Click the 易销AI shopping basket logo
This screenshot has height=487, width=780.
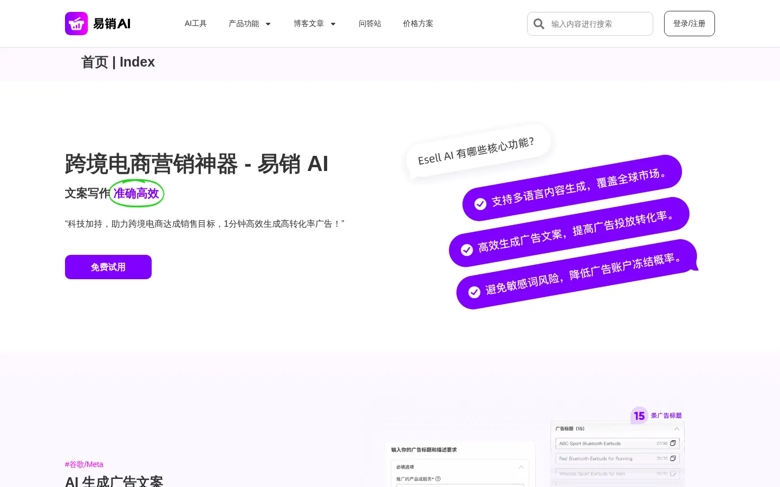click(x=97, y=23)
